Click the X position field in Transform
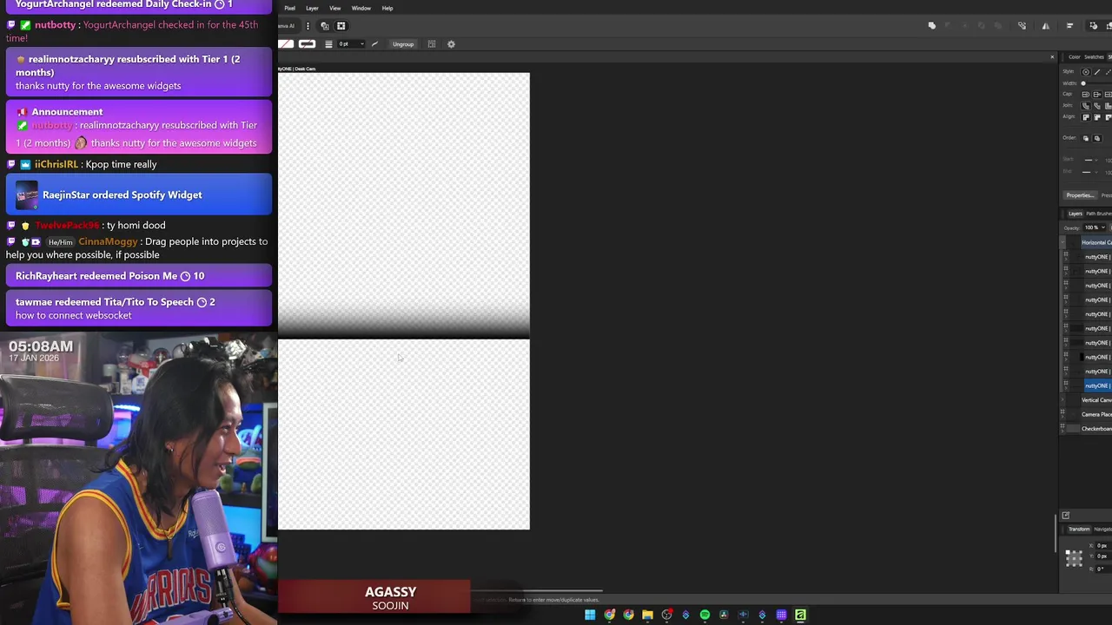Screen dimensions: 1112x625 tap(1102, 546)
